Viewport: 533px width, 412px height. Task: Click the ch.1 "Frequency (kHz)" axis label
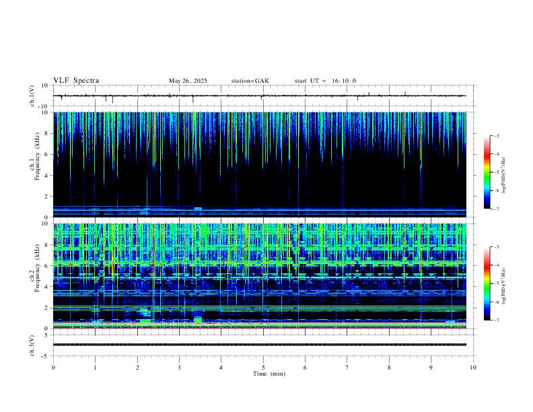point(37,156)
